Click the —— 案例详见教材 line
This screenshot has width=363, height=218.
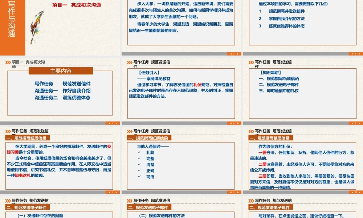coord(154,79)
